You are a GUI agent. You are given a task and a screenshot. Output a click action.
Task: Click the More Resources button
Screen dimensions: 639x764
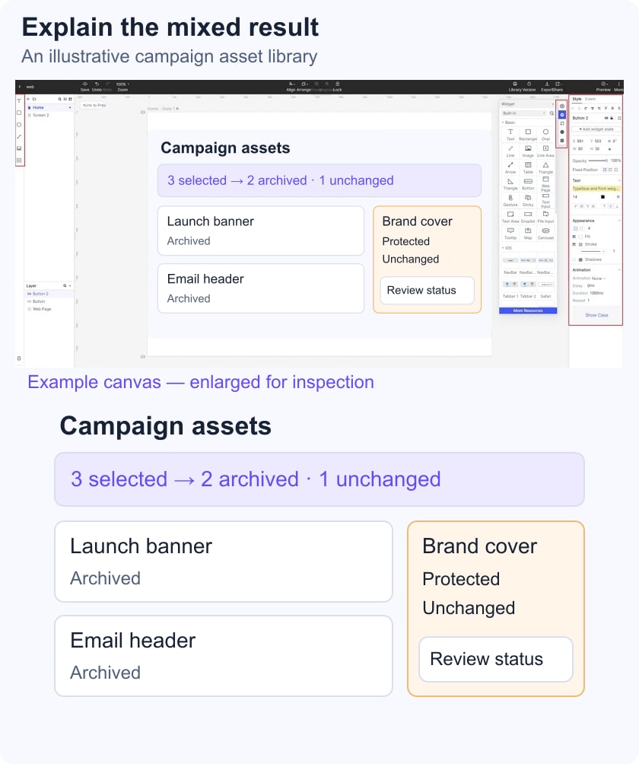point(528,310)
